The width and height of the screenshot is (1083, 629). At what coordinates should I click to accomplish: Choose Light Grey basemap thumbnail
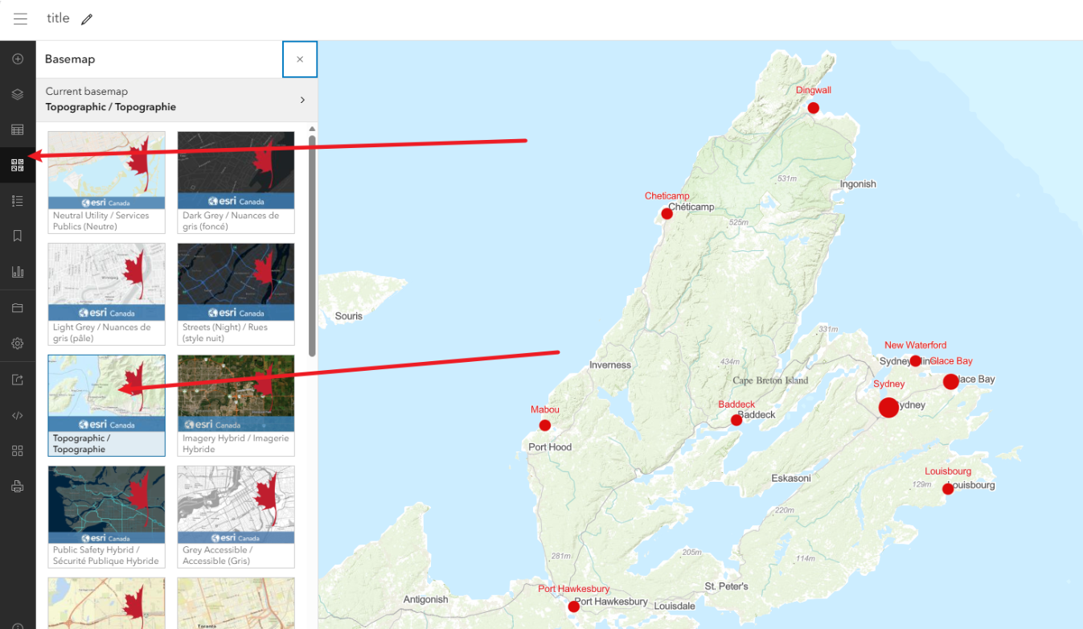106,294
